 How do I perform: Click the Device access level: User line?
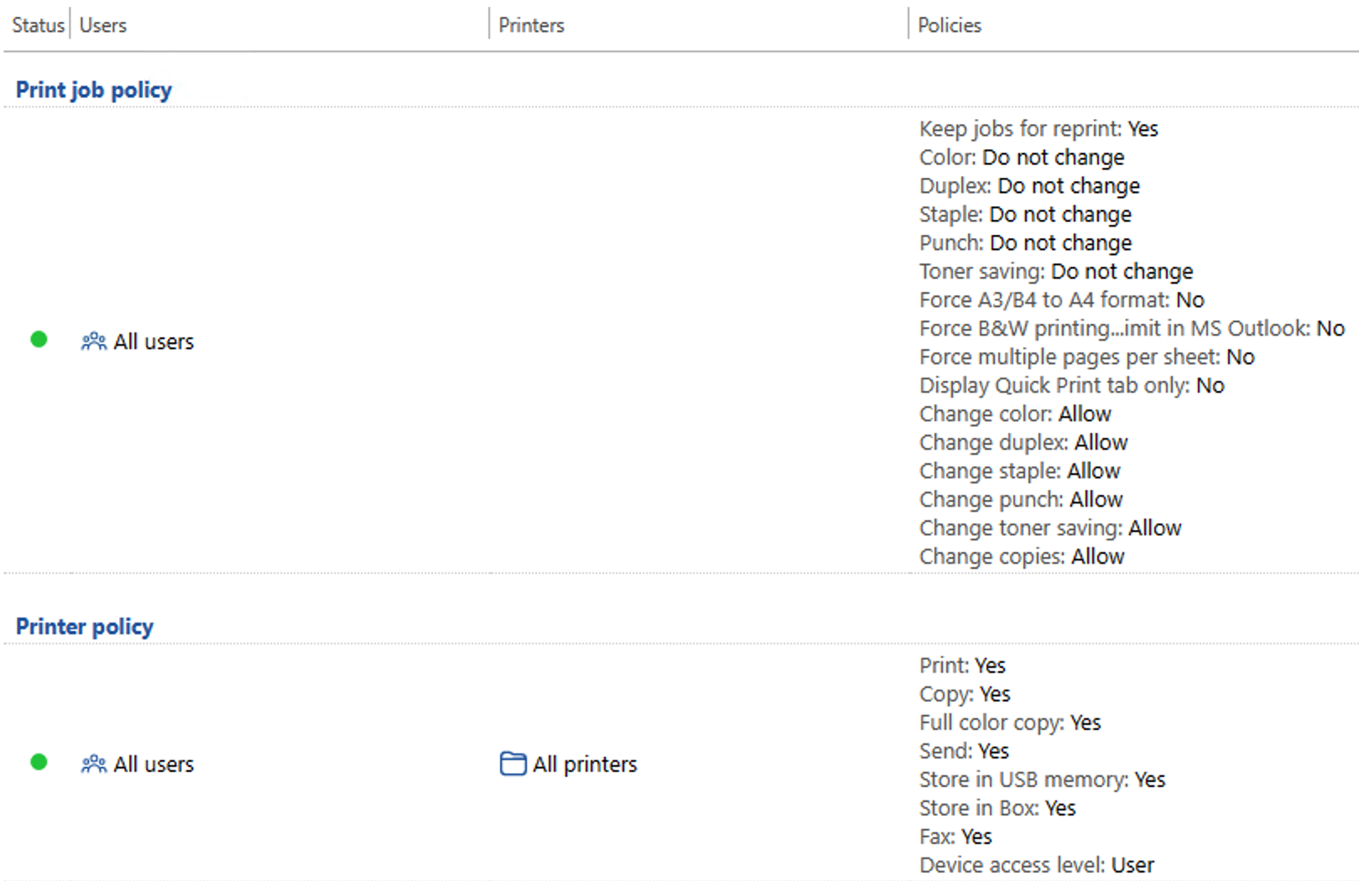(x=1036, y=865)
